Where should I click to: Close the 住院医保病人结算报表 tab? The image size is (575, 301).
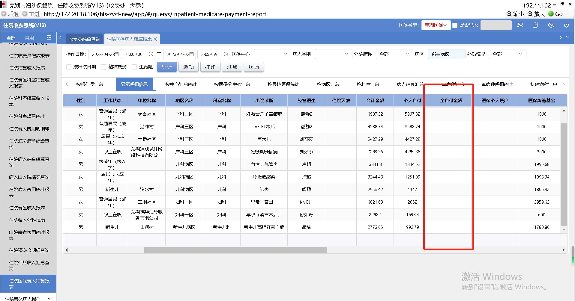point(155,39)
